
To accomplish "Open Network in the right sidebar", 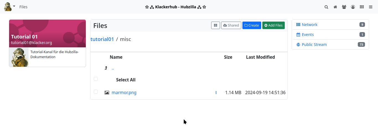I will point(309,25).
